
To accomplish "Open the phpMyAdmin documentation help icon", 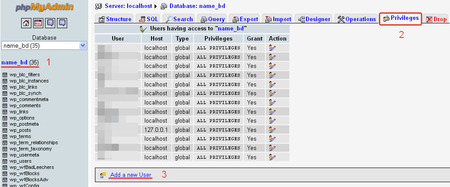I will click(x=50, y=22).
